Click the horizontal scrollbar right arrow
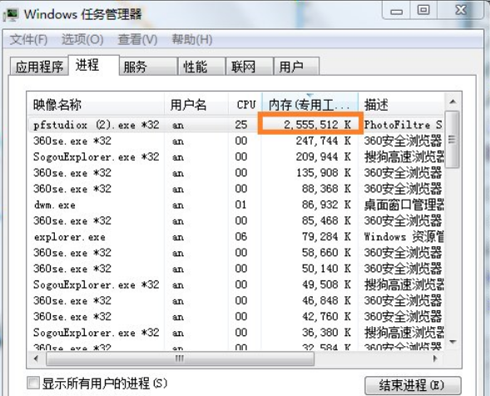490x396 pixels. pyautogui.click(x=435, y=359)
